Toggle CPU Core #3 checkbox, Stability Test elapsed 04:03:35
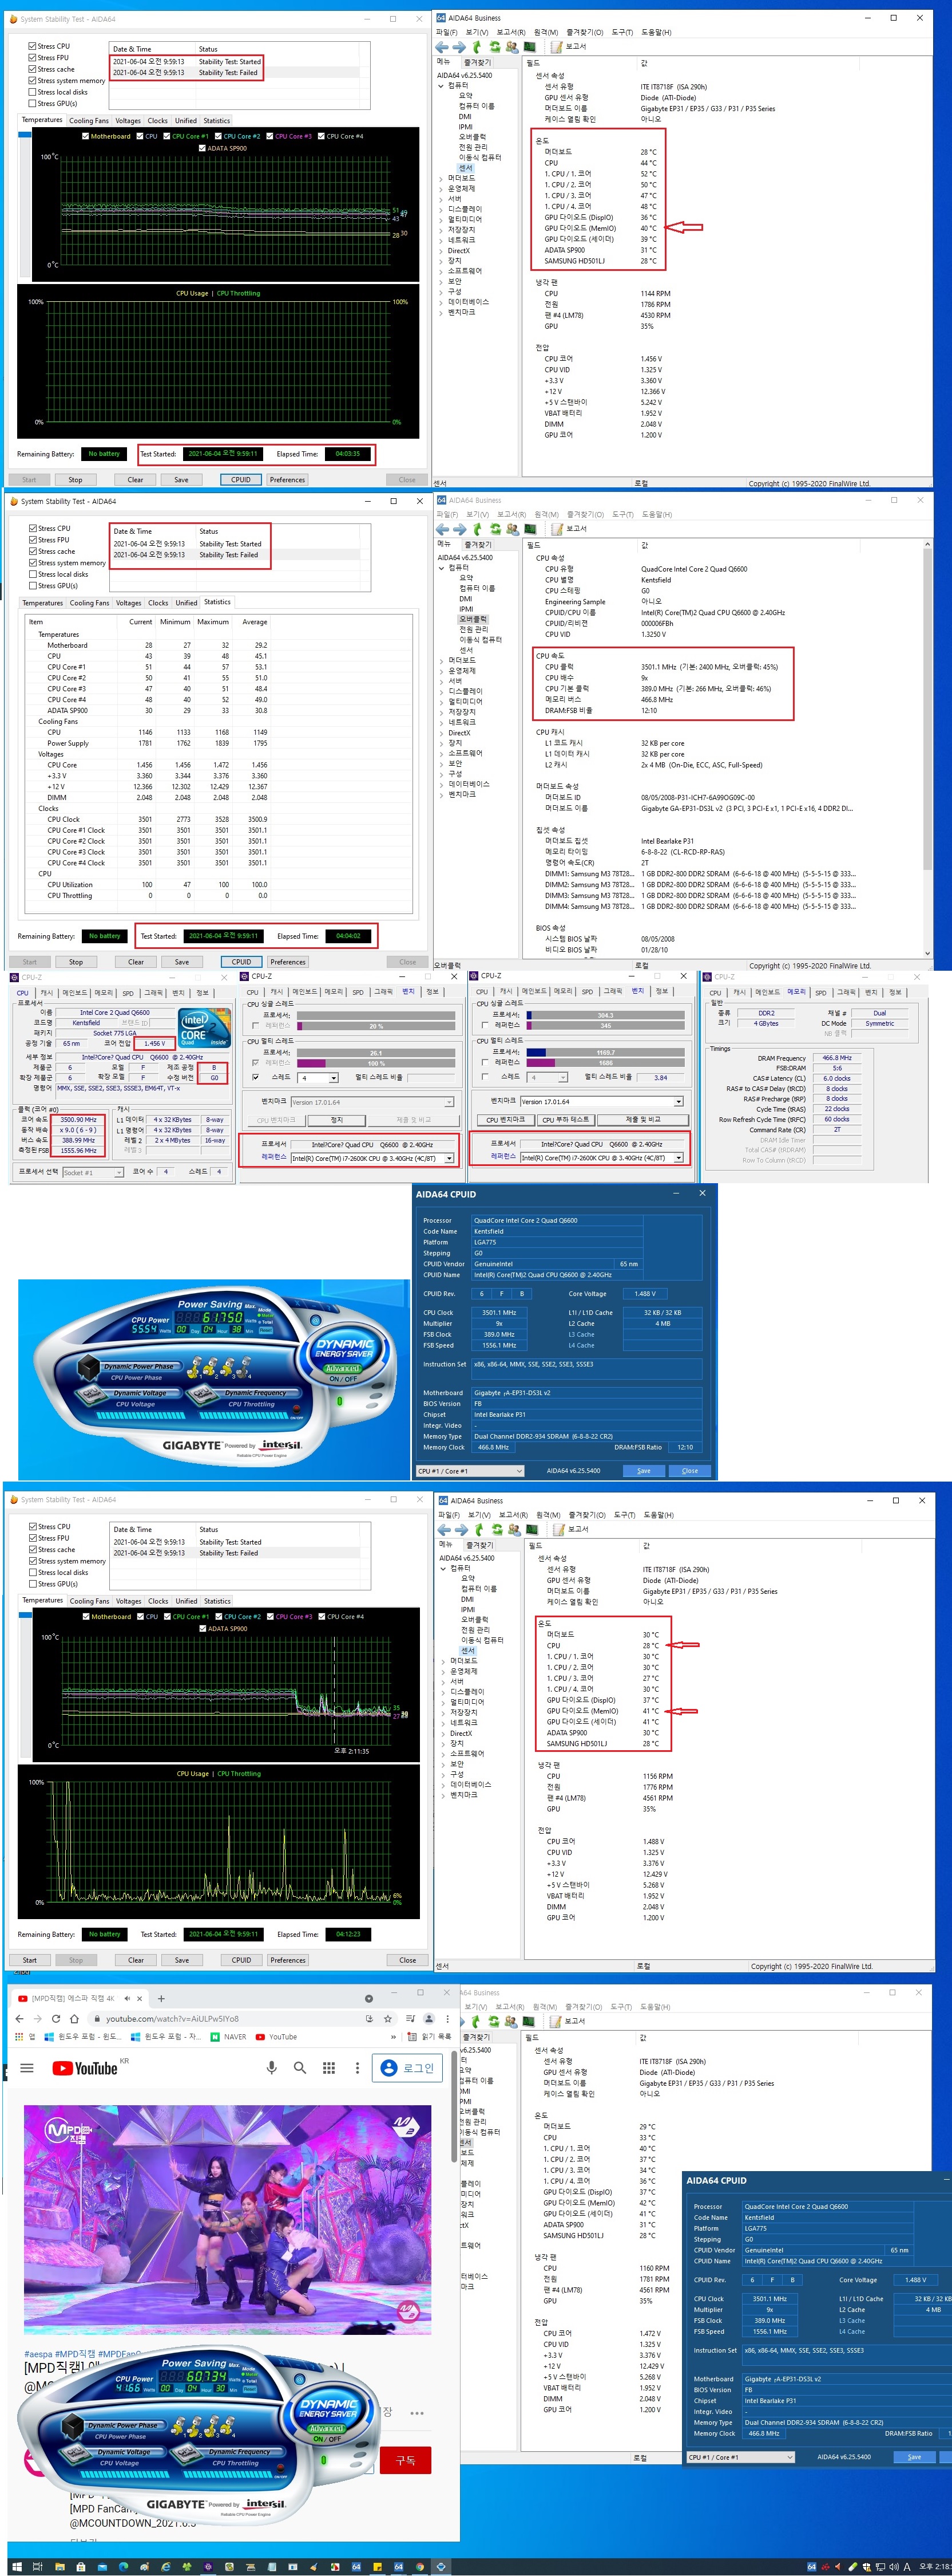Image resolution: width=952 pixels, height=2576 pixels. click(269, 137)
